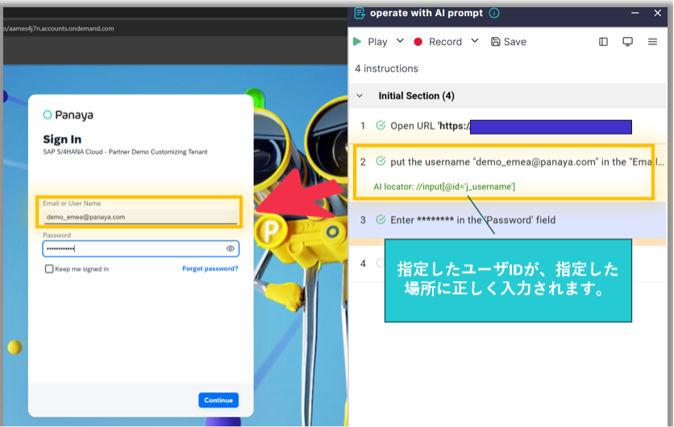The height and width of the screenshot is (427, 674).
Task: Click the green Play triangle icon
Action: [357, 42]
